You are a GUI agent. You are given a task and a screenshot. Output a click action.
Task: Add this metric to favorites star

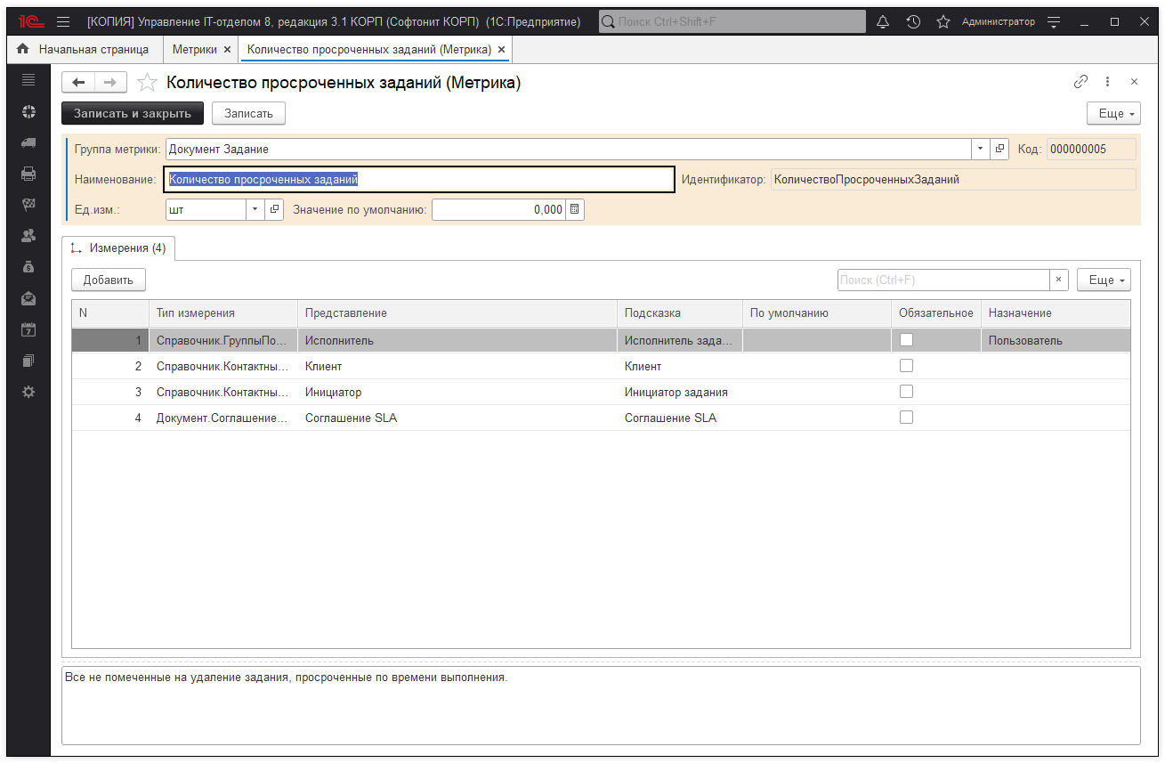148,83
